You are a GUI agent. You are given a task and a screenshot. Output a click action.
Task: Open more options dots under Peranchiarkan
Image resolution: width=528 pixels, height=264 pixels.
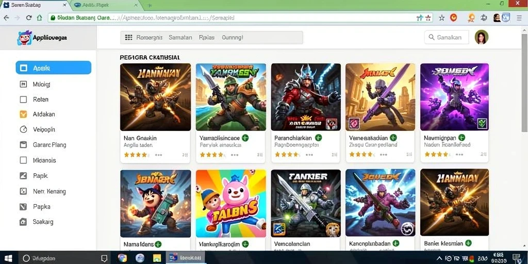(x=309, y=155)
